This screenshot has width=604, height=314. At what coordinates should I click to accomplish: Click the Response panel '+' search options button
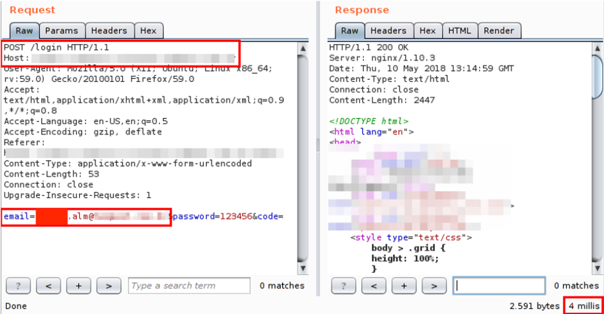coord(404,286)
